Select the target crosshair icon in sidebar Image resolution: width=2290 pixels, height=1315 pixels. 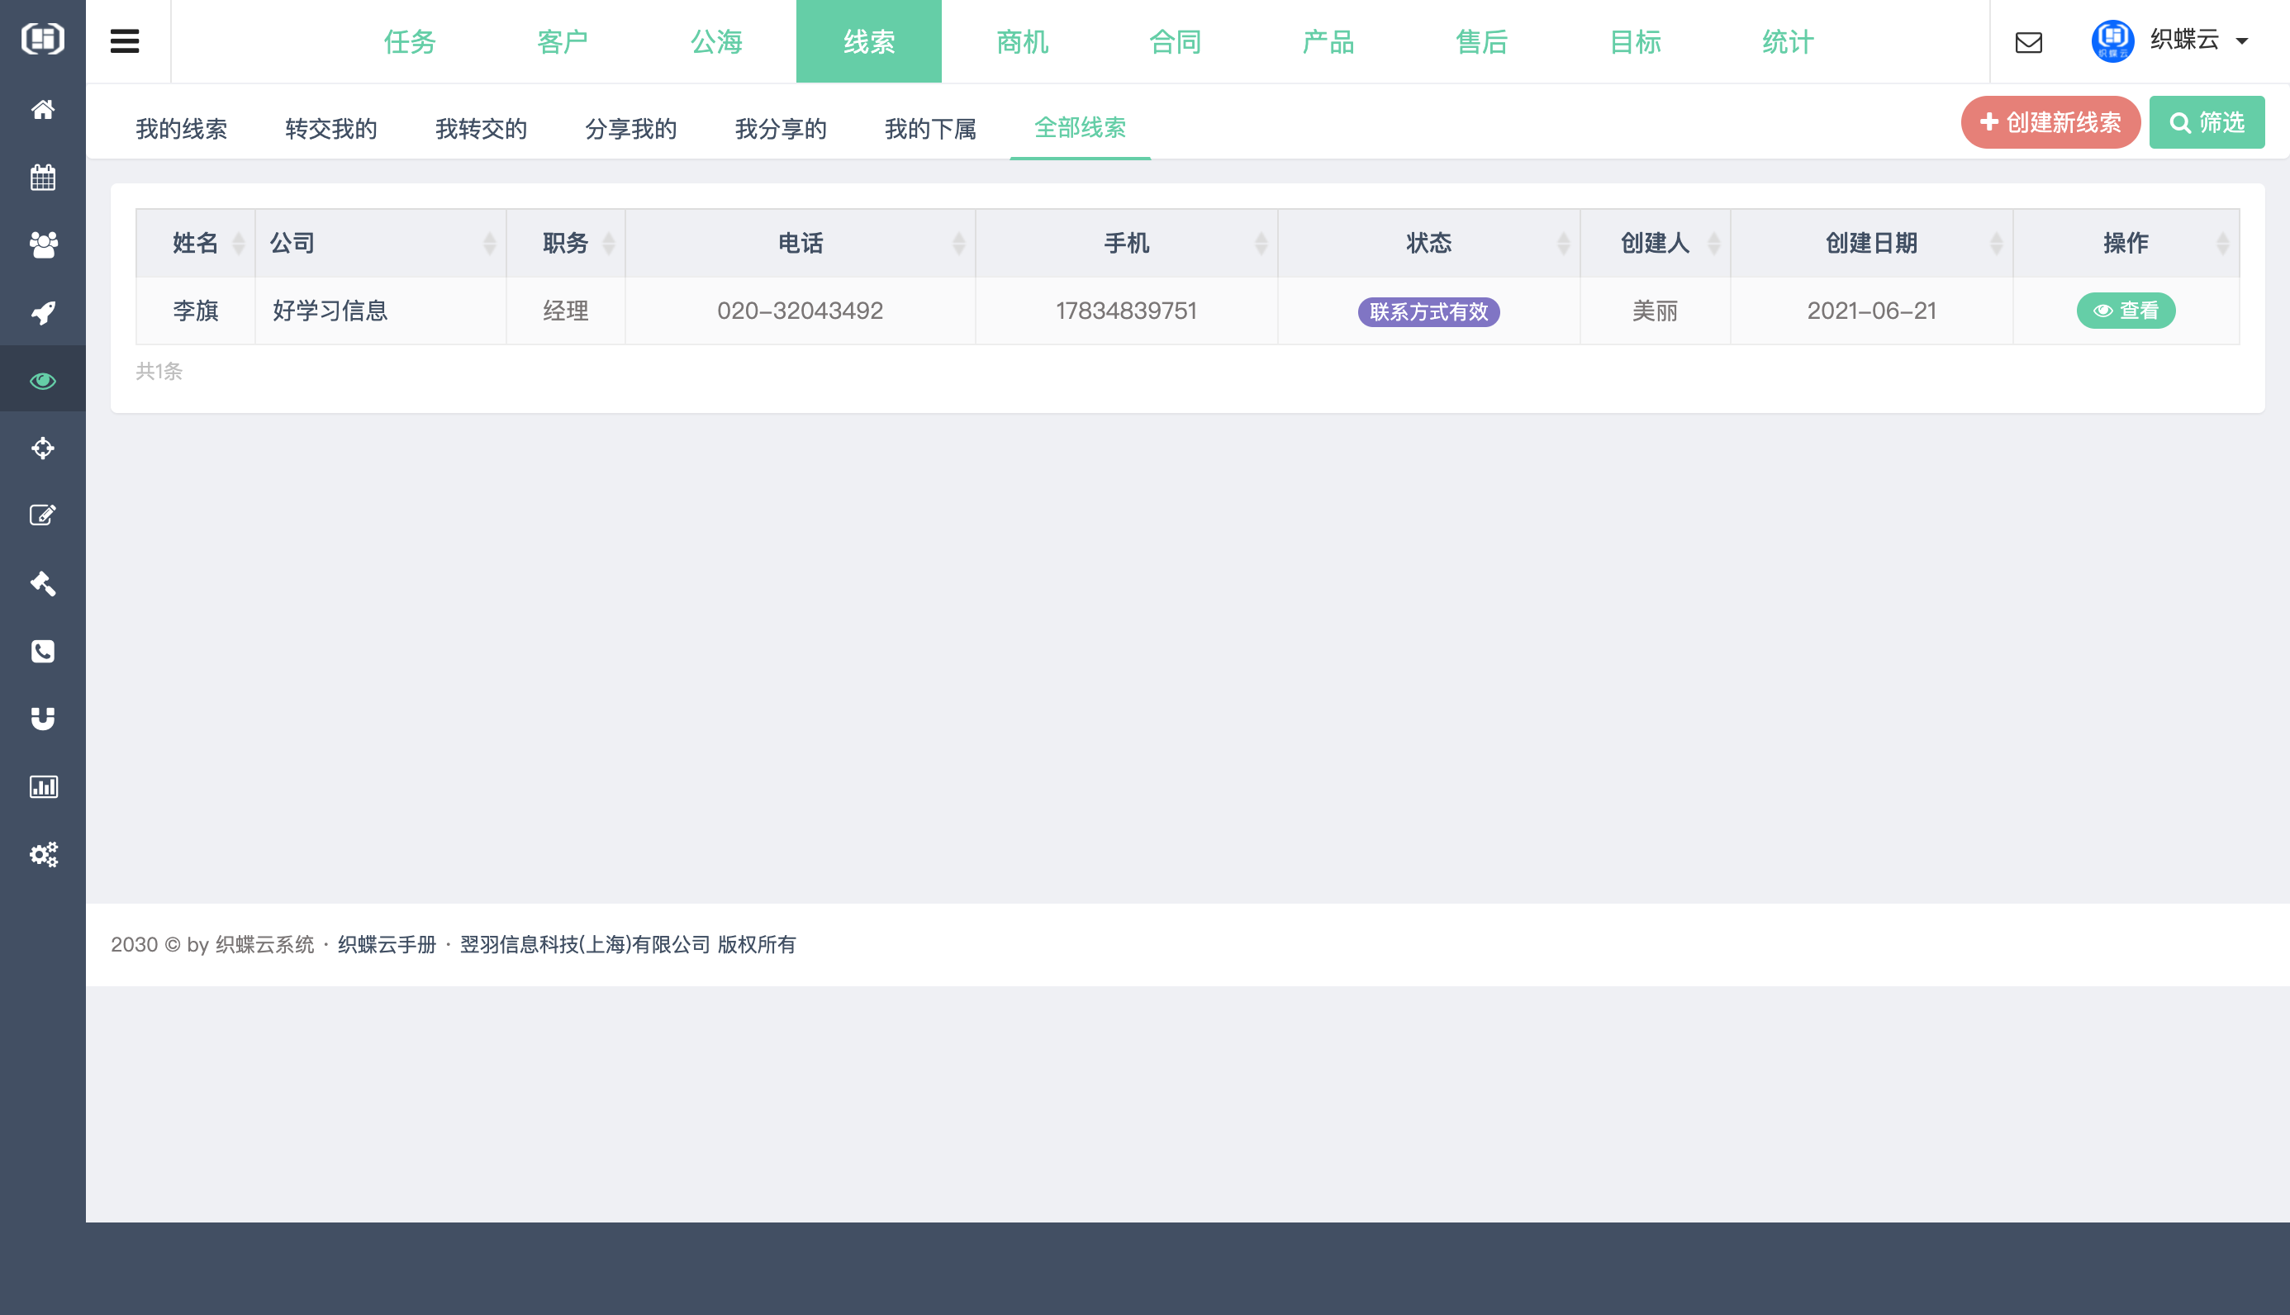pos(42,448)
